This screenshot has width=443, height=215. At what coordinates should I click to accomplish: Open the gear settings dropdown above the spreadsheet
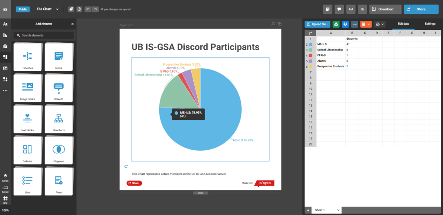[379, 24]
